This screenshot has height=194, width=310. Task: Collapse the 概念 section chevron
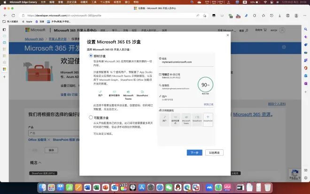click(x=40, y=163)
